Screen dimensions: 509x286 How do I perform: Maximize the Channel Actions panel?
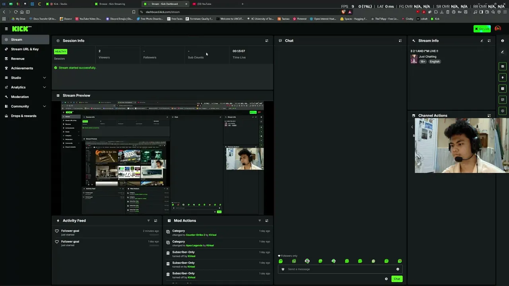(x=489, y=116)
